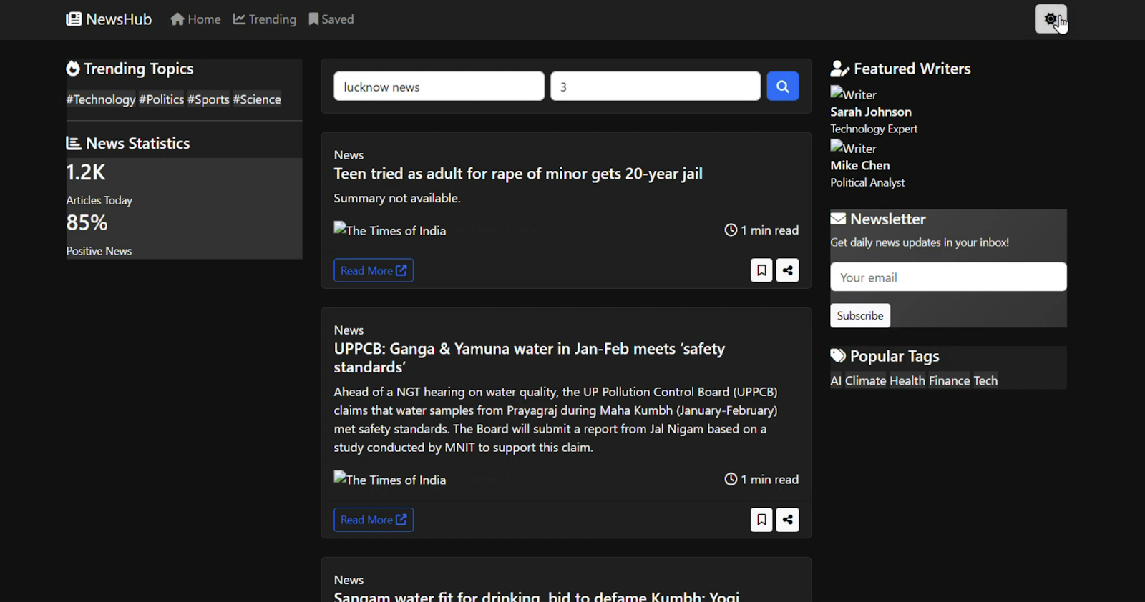This screenshot has width=1145, height=602.
Task: Click Read More on first article
Action: [373, 270]
